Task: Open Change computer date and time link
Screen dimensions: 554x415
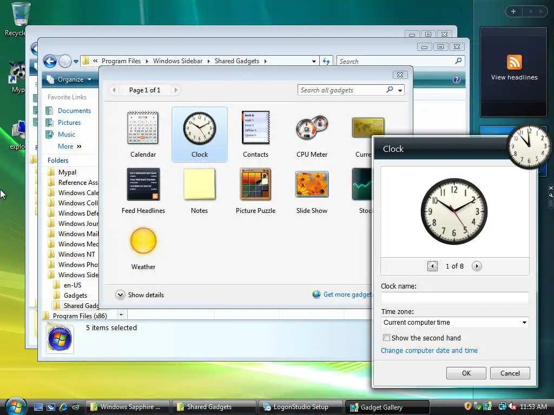Action: click(429, 350)
